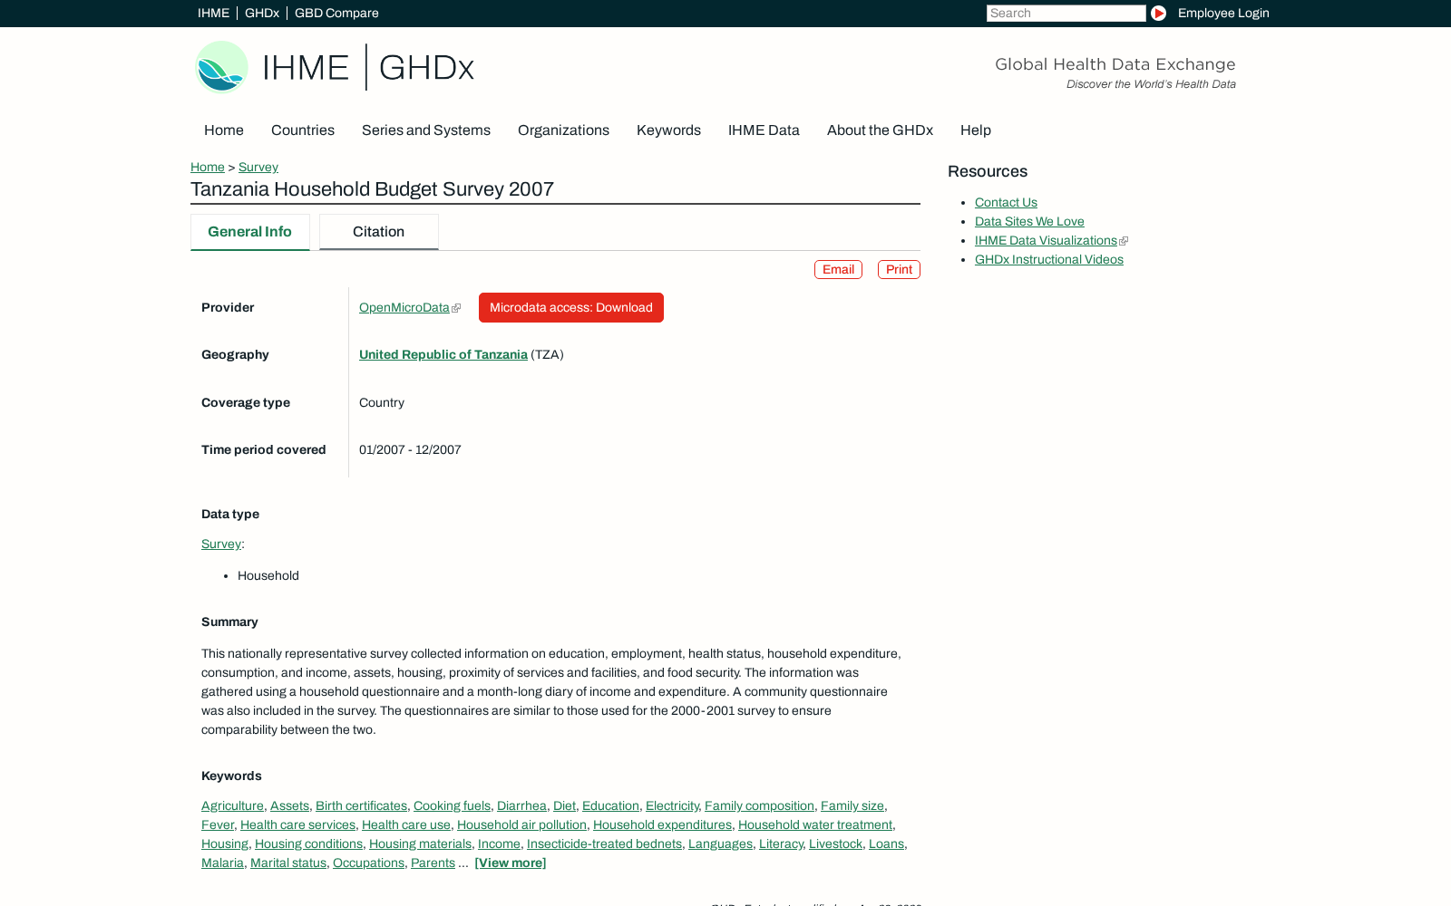Open GHDx Instructional Videos link
The height and width of the screenshot is (906, 1451).
(1049, 259)
